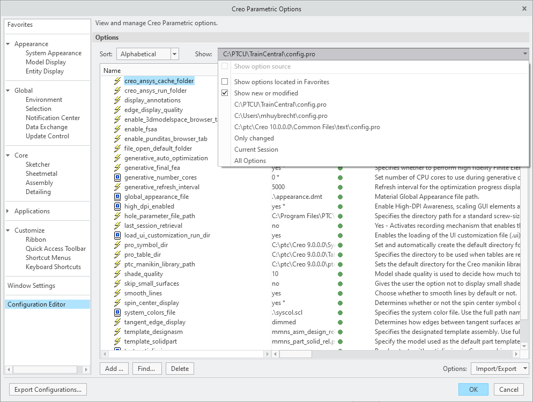Image resolution: width=533 pixels, height=402 pixels.
Task: Select the Favorites sidebar item
Action: click(x=20, y=25)
